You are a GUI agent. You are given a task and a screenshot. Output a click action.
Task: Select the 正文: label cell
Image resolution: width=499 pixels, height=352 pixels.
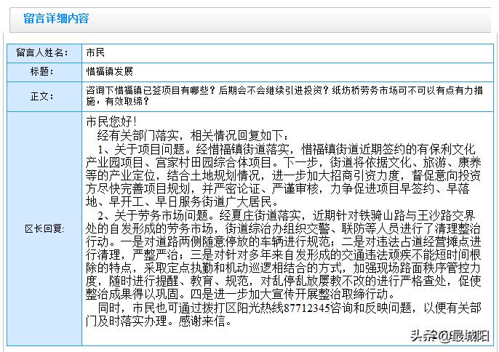pyautogui.click(x=44, y=97)
